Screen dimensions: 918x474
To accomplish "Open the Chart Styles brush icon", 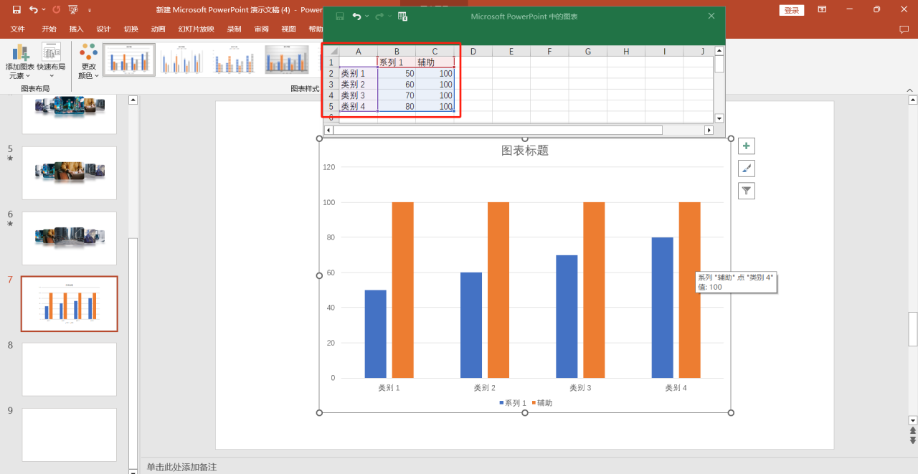I will (746, 168).
